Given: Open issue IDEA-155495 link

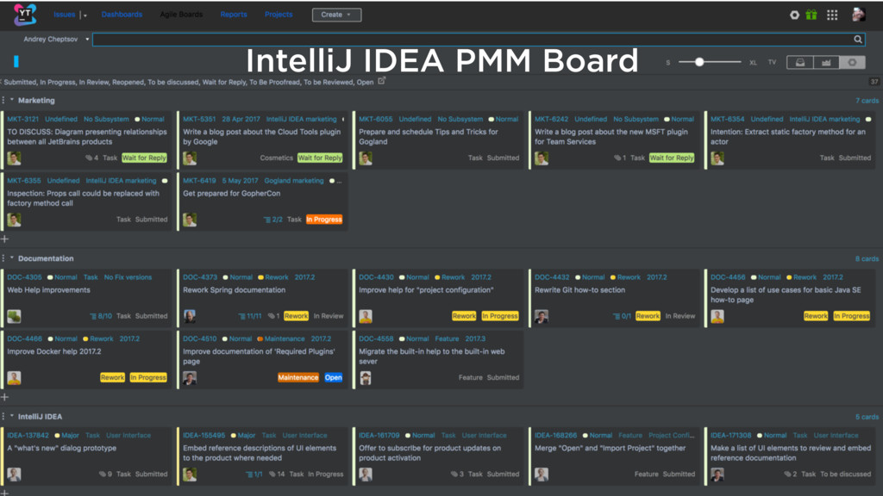Looking at the screenshot, I should pyautogui.click(x=204, y=435).
